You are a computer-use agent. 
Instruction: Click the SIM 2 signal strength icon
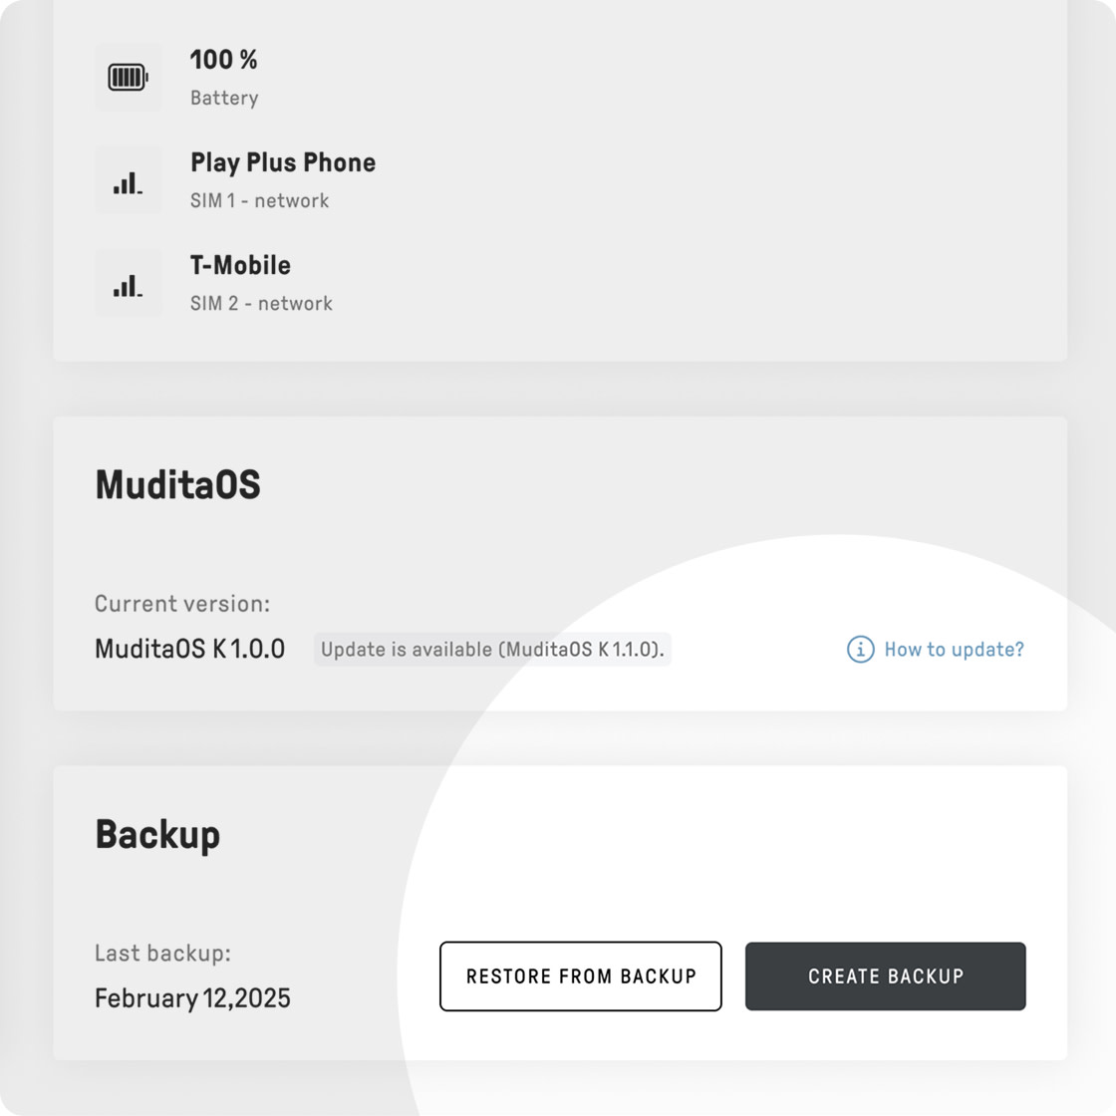(x=129, y=285)
